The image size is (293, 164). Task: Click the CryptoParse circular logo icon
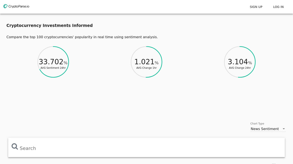(5, 6)
